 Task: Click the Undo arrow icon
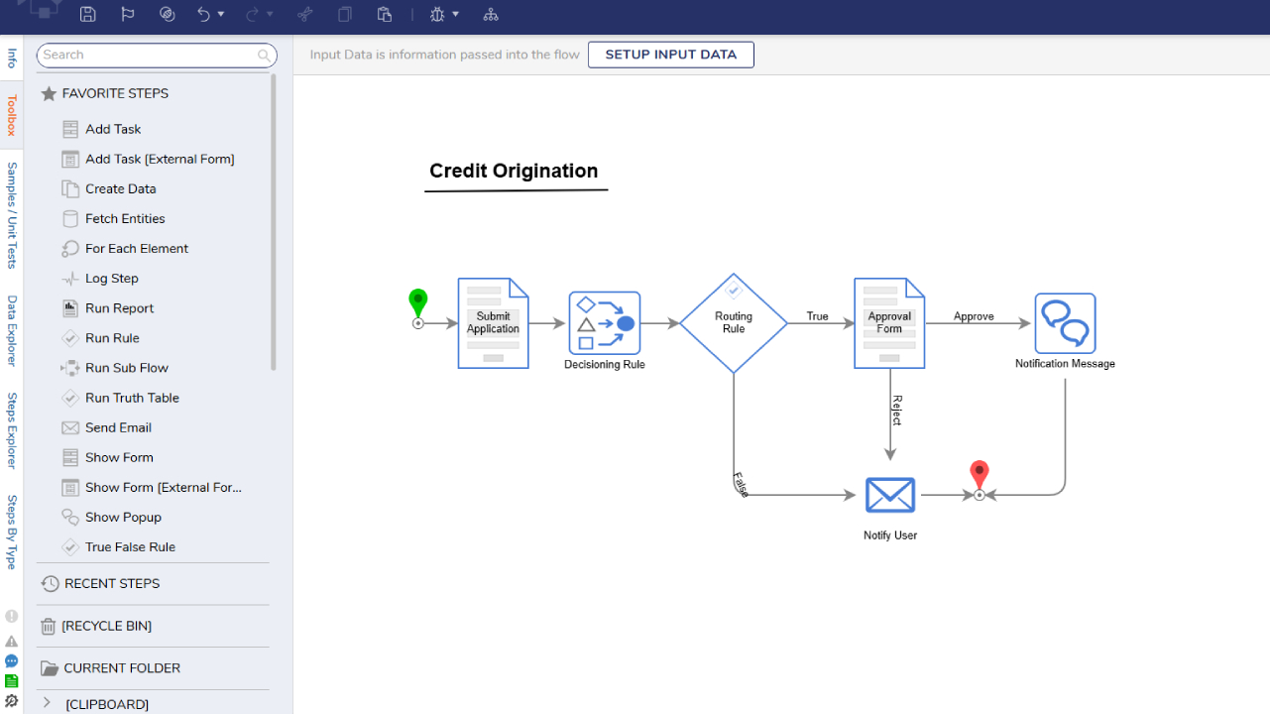tap(203, 14)
